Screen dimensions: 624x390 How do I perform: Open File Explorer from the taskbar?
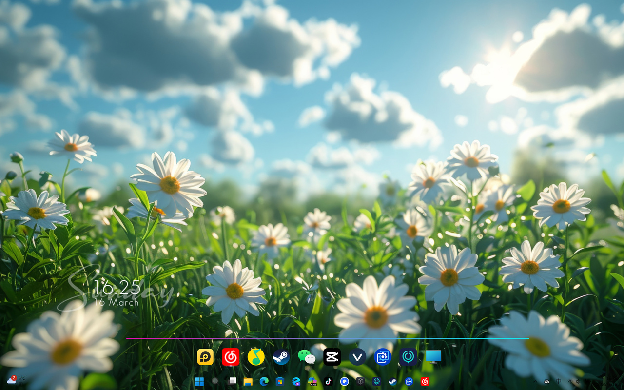click(x=248, y=381)
